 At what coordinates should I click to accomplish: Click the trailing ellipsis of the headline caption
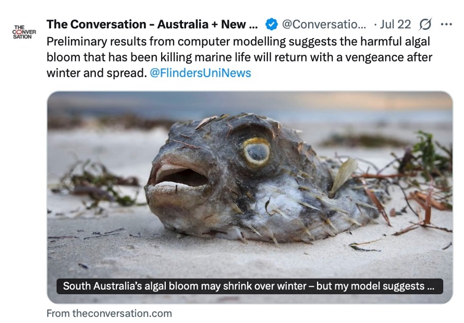tap(431, 286)
